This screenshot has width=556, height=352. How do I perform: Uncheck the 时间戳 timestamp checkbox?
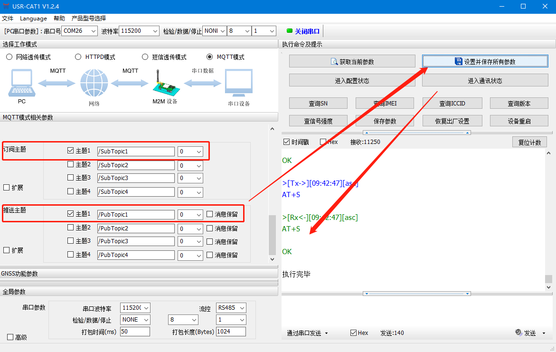286,142
